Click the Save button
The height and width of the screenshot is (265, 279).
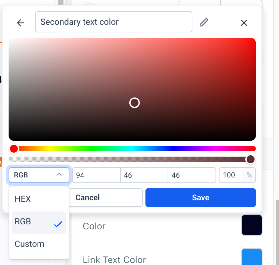tap(201, 198)
